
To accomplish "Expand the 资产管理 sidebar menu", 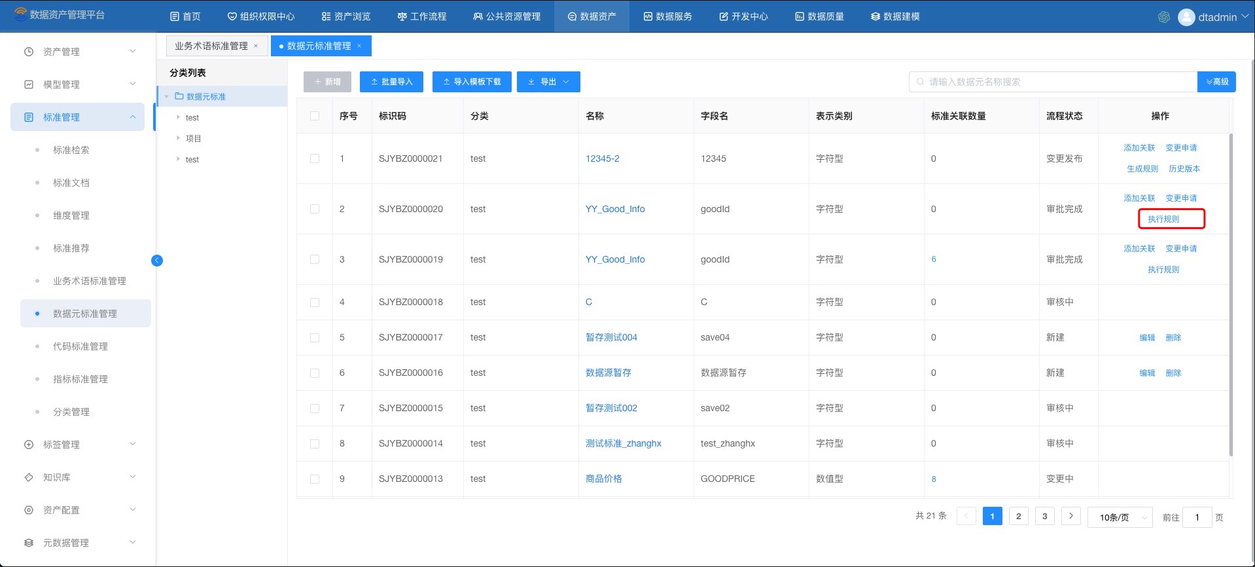I will click(133, 51).
